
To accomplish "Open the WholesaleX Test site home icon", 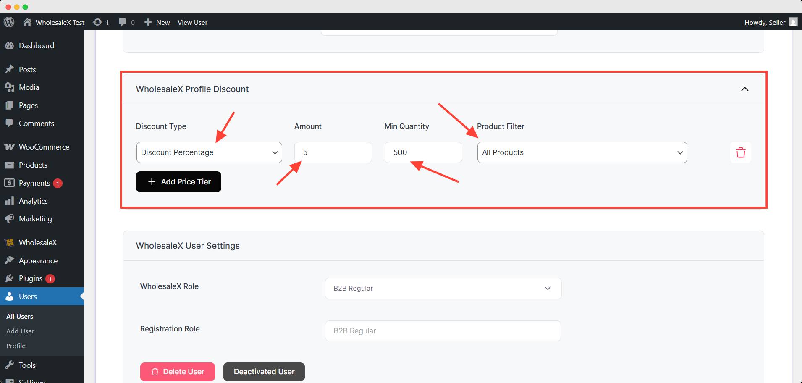I will pyautogui.click(x=27, y=22).
